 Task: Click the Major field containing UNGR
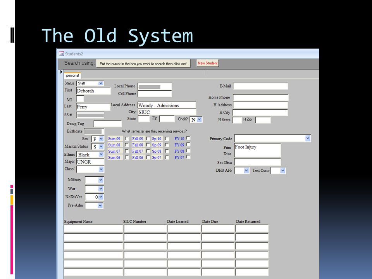[90, 162]
